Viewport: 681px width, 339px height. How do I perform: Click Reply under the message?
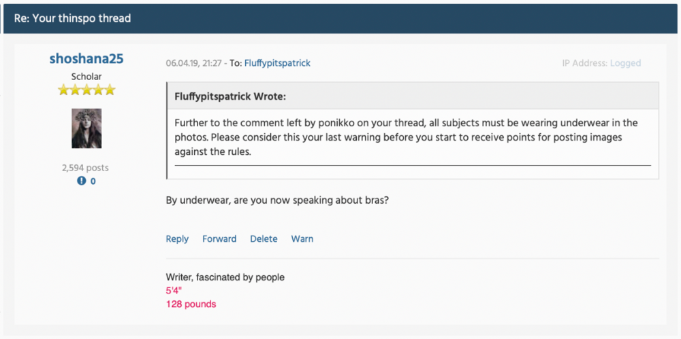[177, 239]
